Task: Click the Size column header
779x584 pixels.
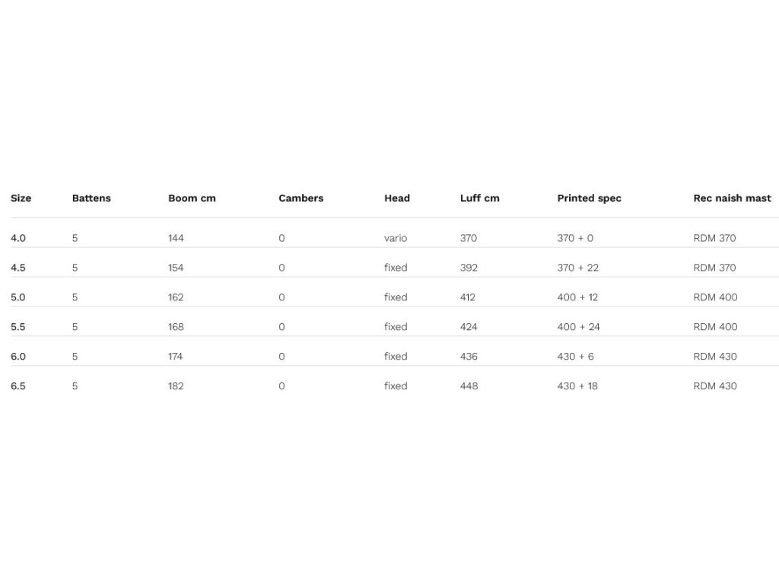Action: click(x=21, y=198)
